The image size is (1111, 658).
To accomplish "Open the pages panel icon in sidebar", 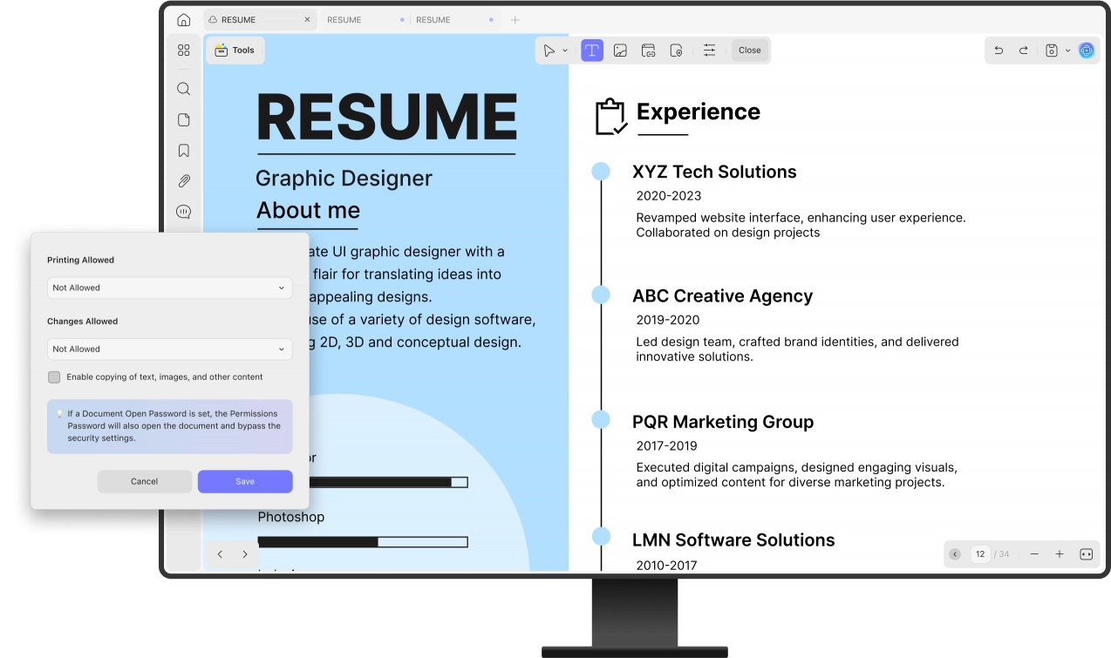I will click(x=183, y=119).
